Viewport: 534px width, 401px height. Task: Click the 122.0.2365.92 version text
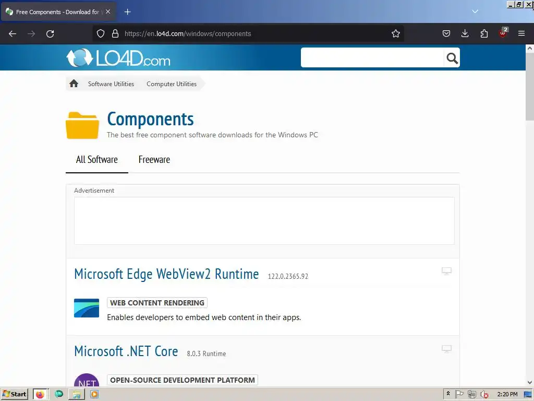coord(288,276)
